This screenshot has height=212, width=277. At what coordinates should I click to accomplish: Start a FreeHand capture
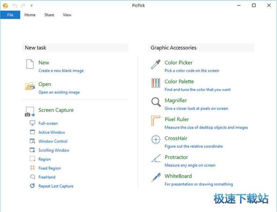(x=47, y=177)
